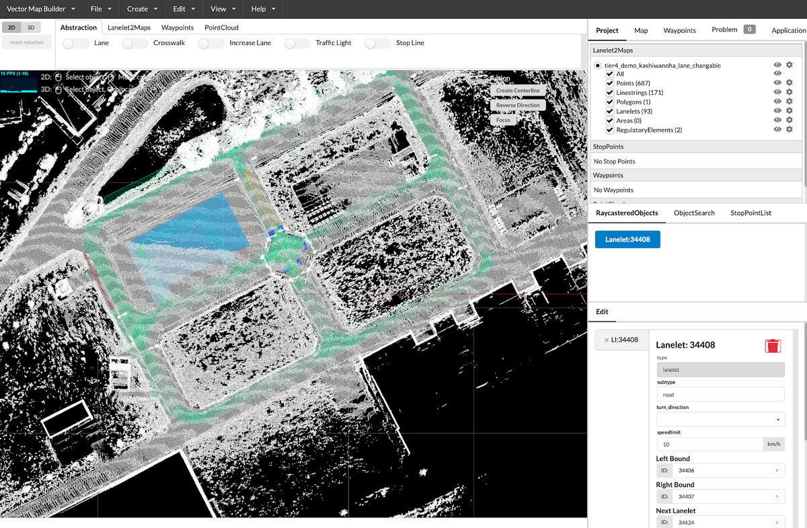Image resolution: width=807 pixels, height=528 pixels.
Task: Expand the turn_direction dropdown
Action: 720,420
